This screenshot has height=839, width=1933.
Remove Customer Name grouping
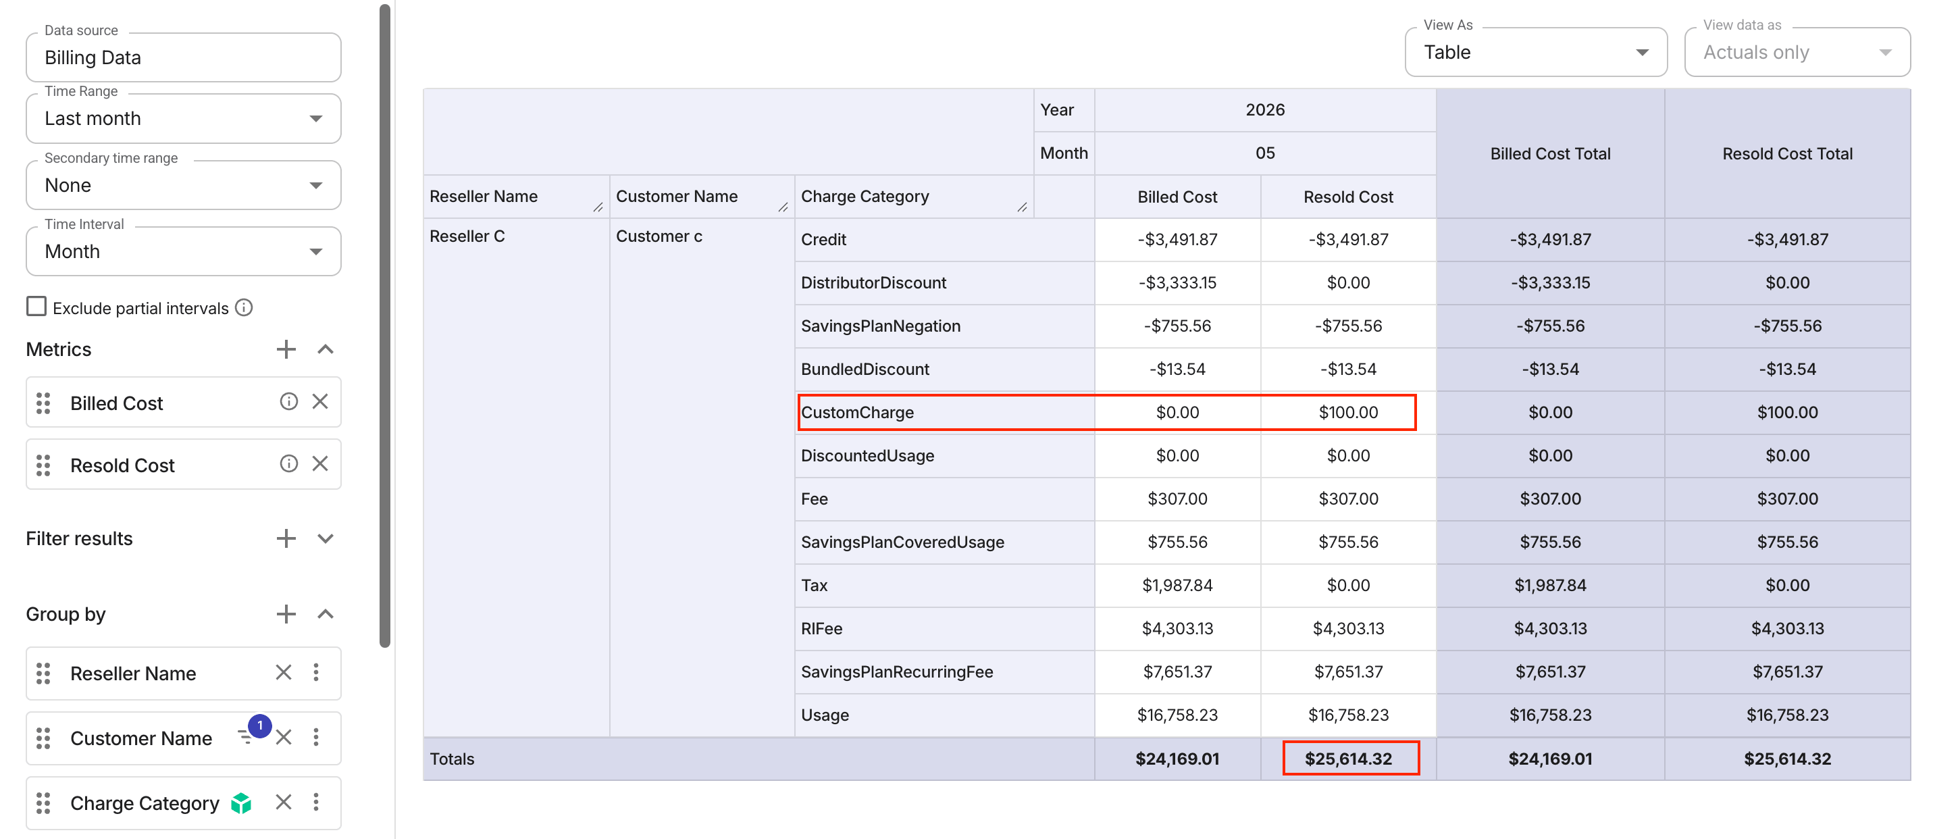(x=284, y=737)
